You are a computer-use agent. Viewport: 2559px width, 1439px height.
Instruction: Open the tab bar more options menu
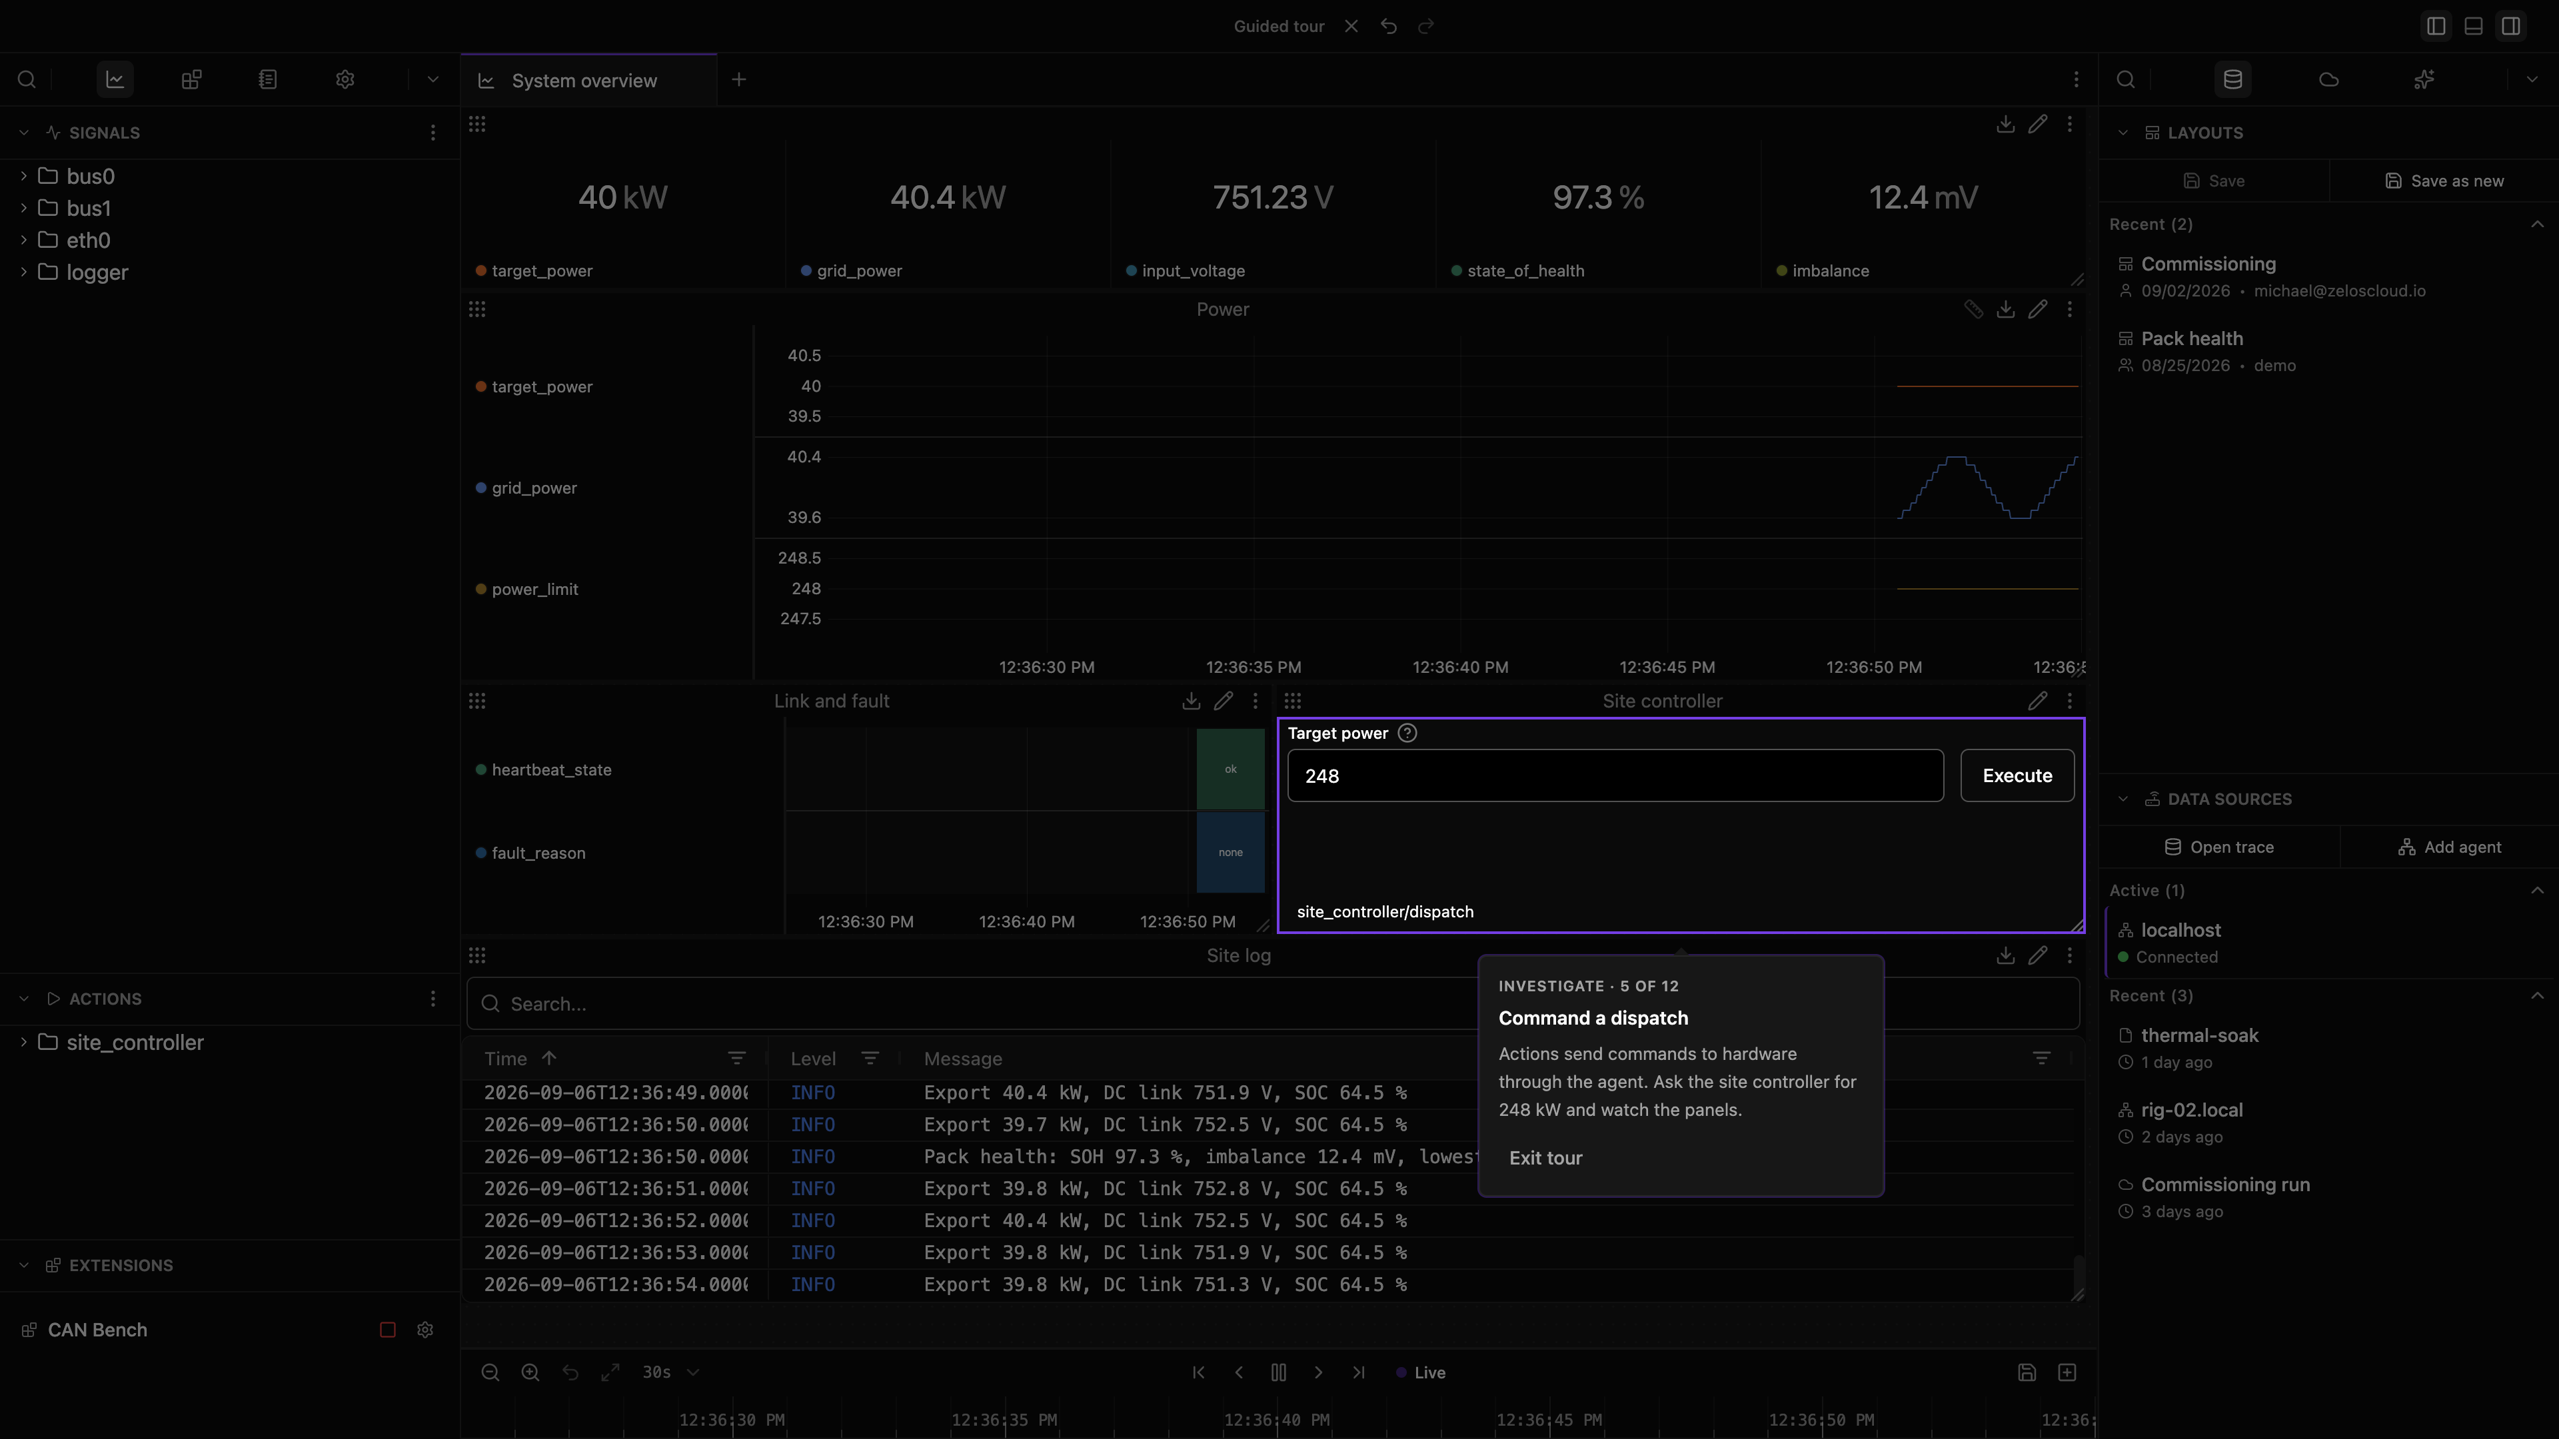pyautogui.click(x=2077, y=79)
